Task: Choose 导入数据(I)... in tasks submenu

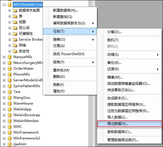Action: click(x=129, y=117)
